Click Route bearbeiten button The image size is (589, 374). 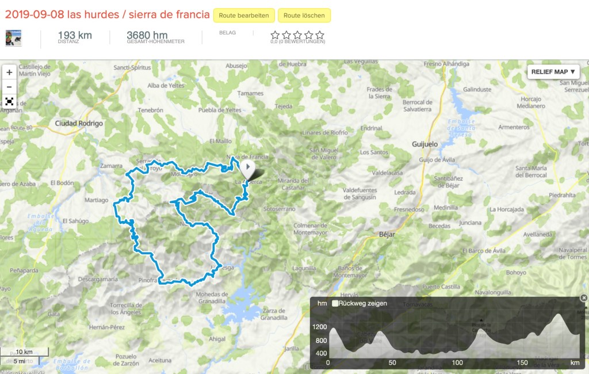(x=244, y=16)
